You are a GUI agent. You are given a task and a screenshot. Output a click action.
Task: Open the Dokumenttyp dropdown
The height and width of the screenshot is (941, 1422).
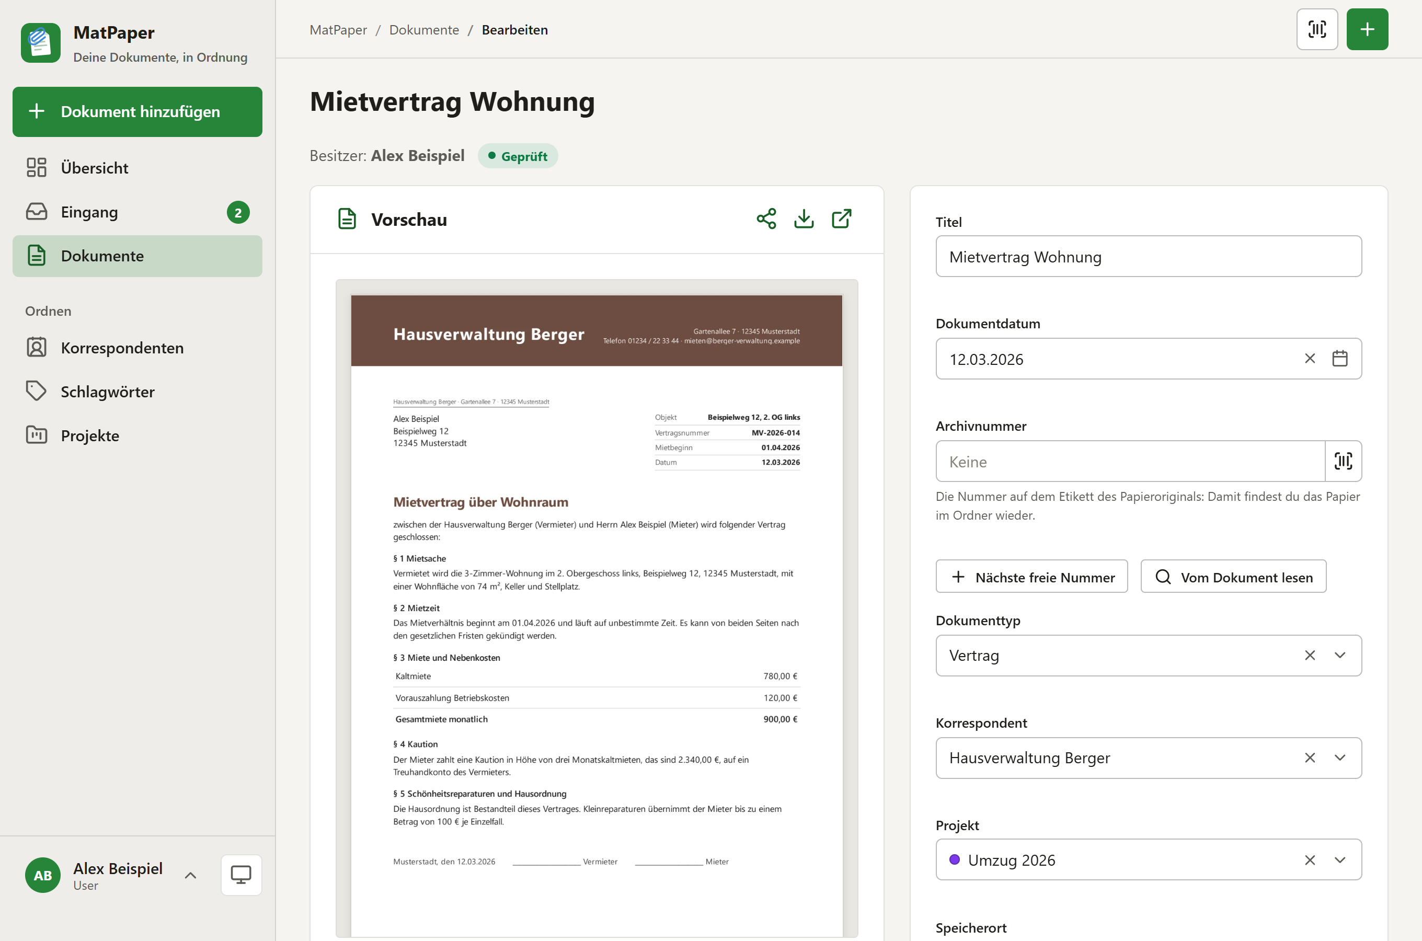pyautogui.click(x=1340, y=656)
